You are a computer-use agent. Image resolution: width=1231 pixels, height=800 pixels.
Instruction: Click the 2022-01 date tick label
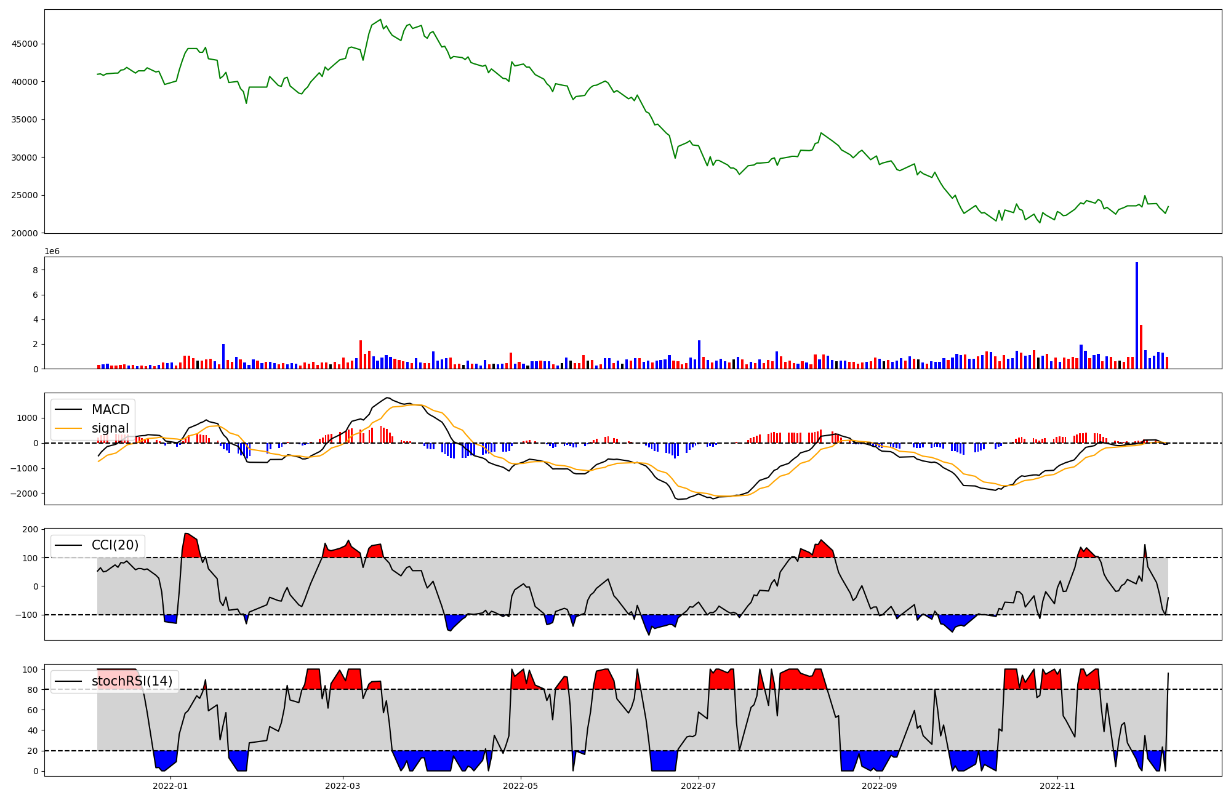coord(170,786)
